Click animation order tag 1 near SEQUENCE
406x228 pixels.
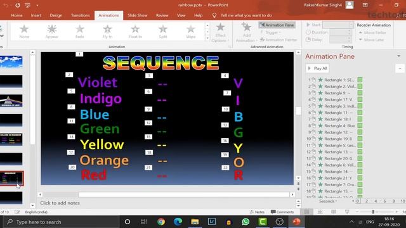point(79,54)
